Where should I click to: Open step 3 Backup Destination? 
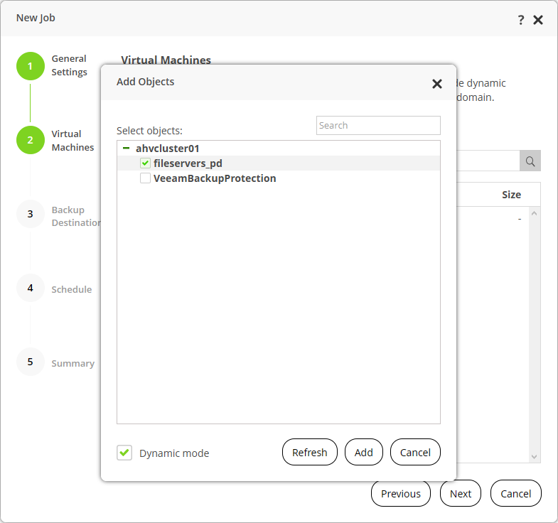point(31,214)
